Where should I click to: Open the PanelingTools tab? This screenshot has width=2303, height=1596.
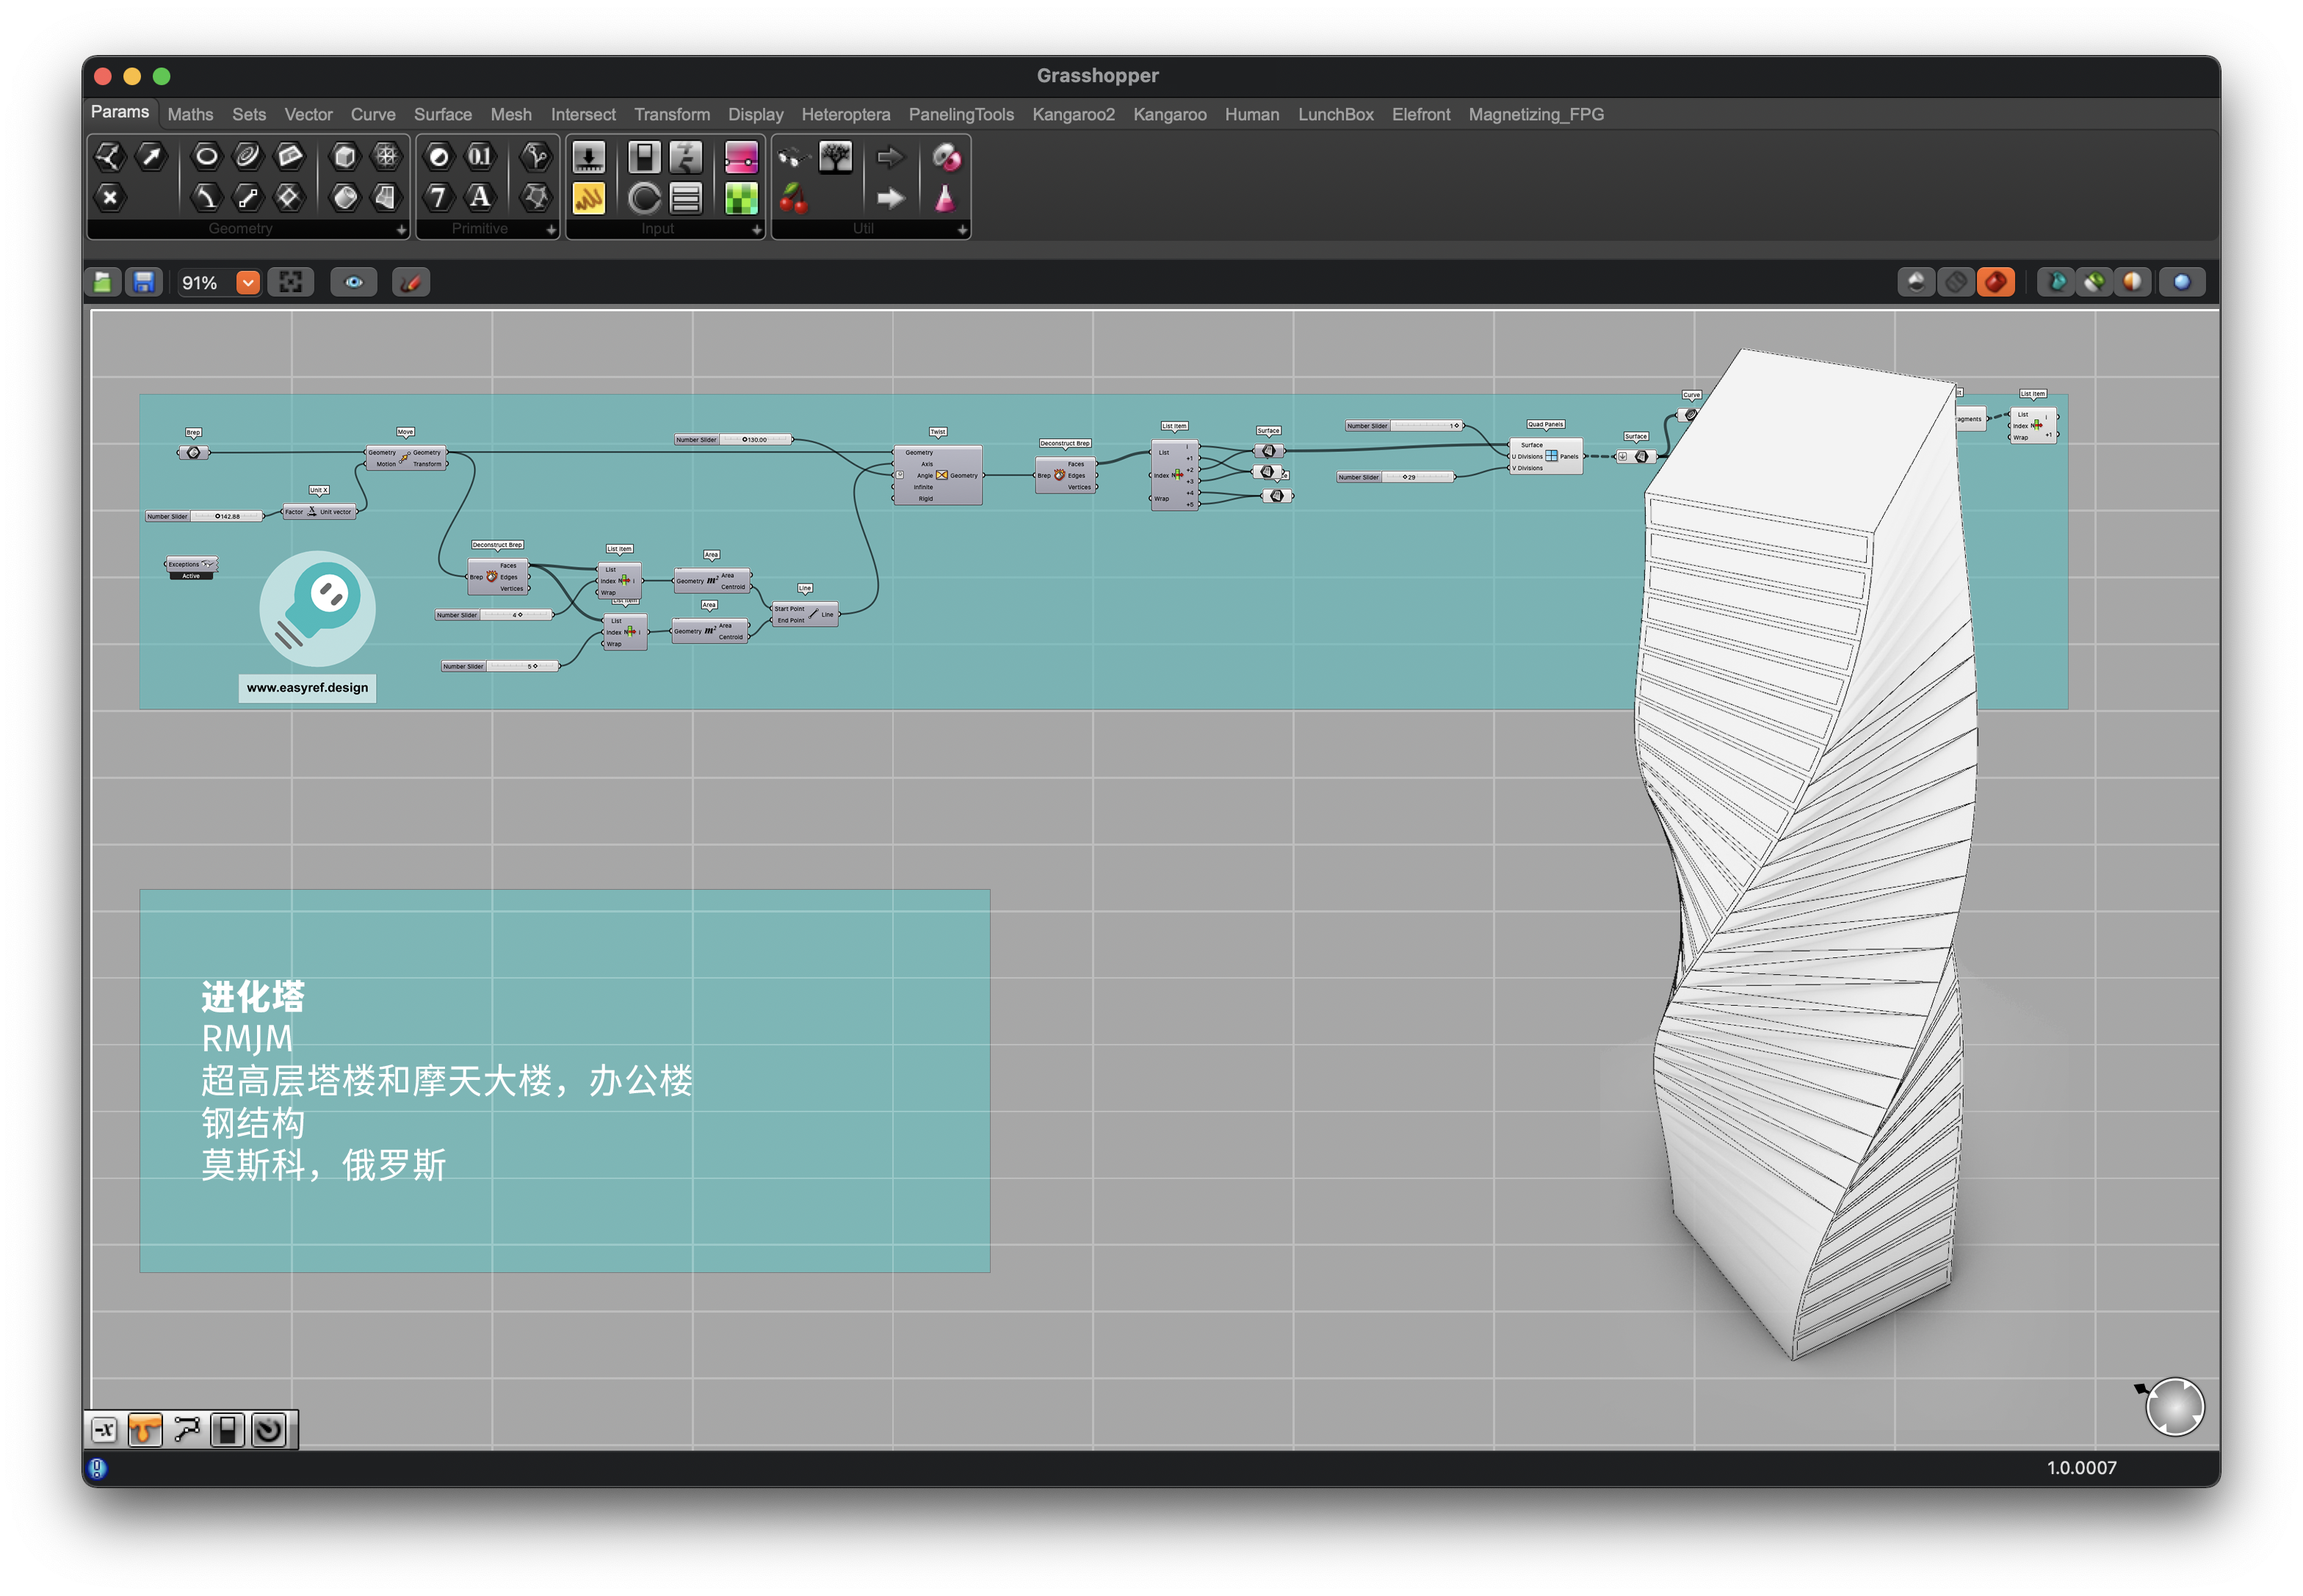961,115
